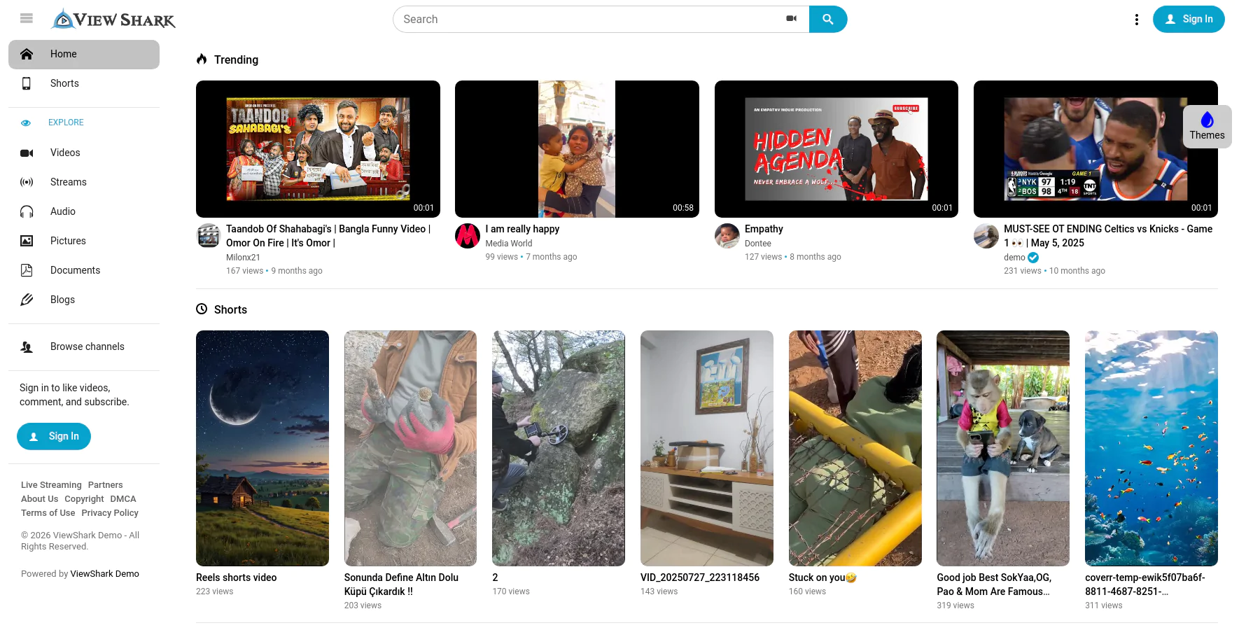Click the Sign In button in the header

point(1189,19)
